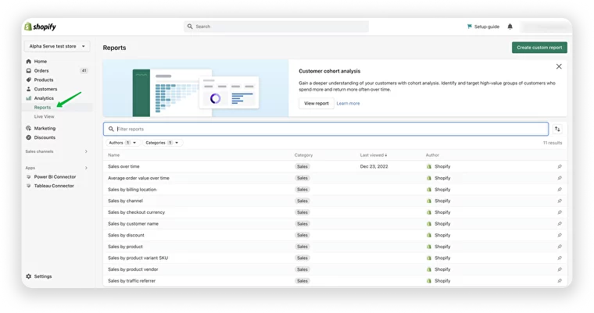Click the Orders icon in sidebar
This screenshot has width=594, height=313.
coord(28,71)
